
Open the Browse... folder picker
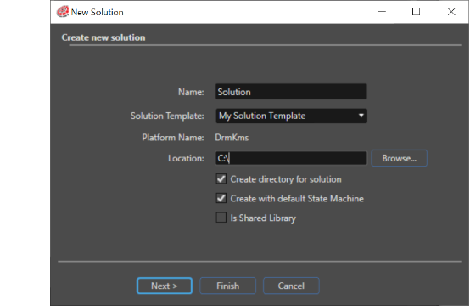(399, 158)
